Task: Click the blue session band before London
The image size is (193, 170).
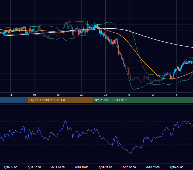Action: click(14, 100)
